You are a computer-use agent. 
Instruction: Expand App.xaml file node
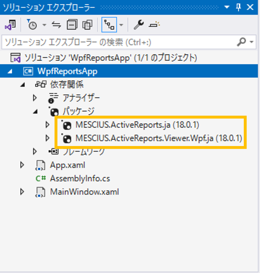[22, 165]
